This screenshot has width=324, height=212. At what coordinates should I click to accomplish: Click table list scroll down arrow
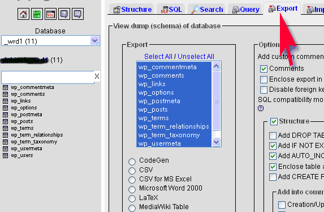(x=217, y=142)
